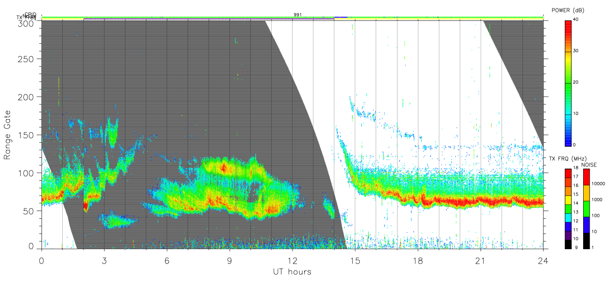Click the 17 label on TX FRQ scale
611x282 pixels.
576,177
